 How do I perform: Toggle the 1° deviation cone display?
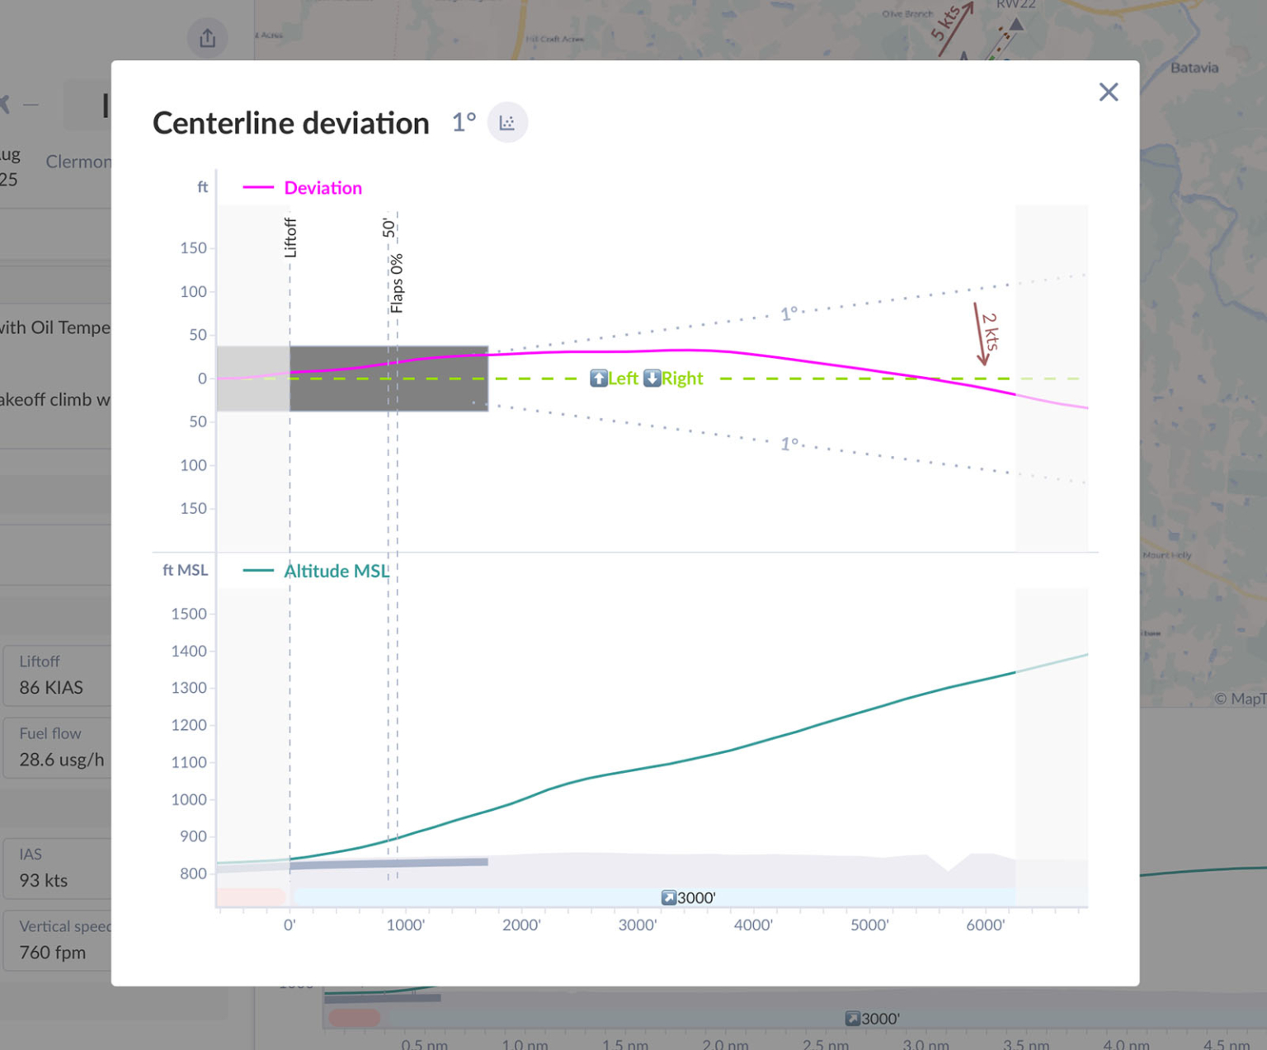tap(462, 121)
